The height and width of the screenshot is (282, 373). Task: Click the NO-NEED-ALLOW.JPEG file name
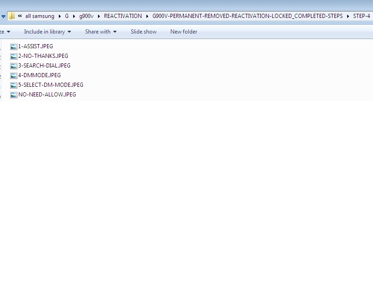47,95
